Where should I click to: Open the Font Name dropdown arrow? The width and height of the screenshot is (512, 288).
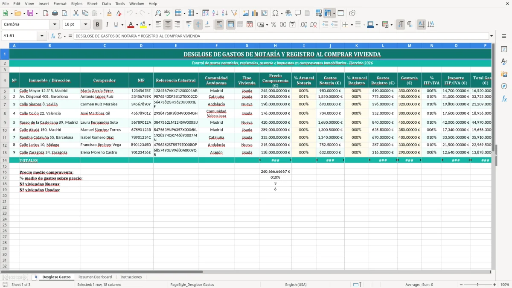[55, 25]
